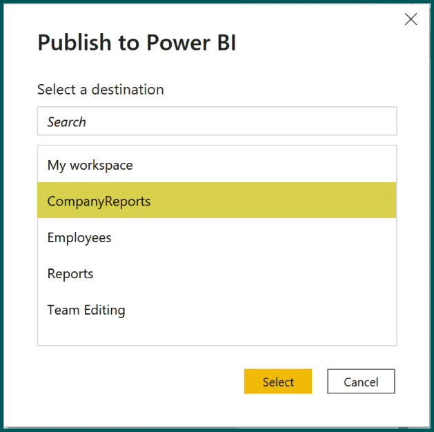Screen dimensions: 434x432
Task: Abort publishing via Cancel
Action: coord(361,382)
